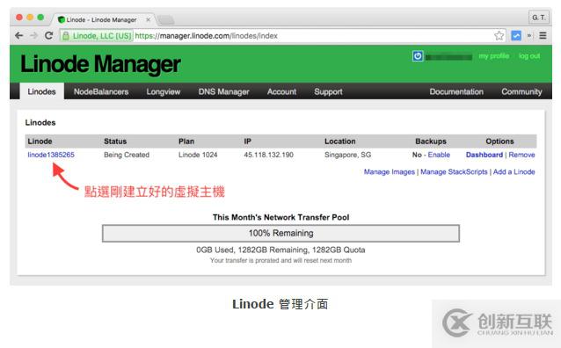This screenshot has height=348, width=561.
Task: Open the Longview tab
Action: 164,92
